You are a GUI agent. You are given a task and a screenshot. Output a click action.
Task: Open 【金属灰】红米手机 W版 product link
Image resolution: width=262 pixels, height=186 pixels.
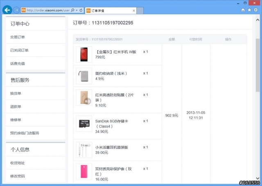(115, 52)
